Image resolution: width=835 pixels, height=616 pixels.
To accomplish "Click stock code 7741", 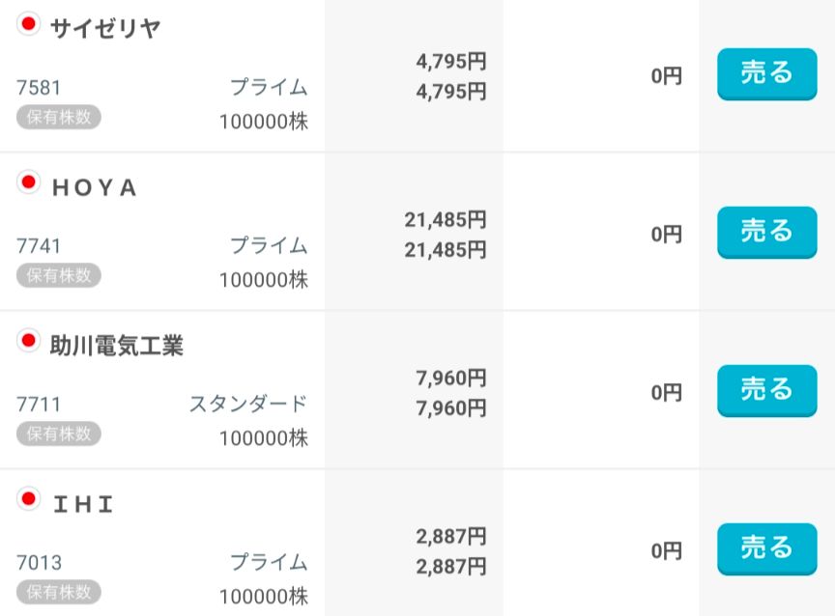I will (x=39, y=246).
